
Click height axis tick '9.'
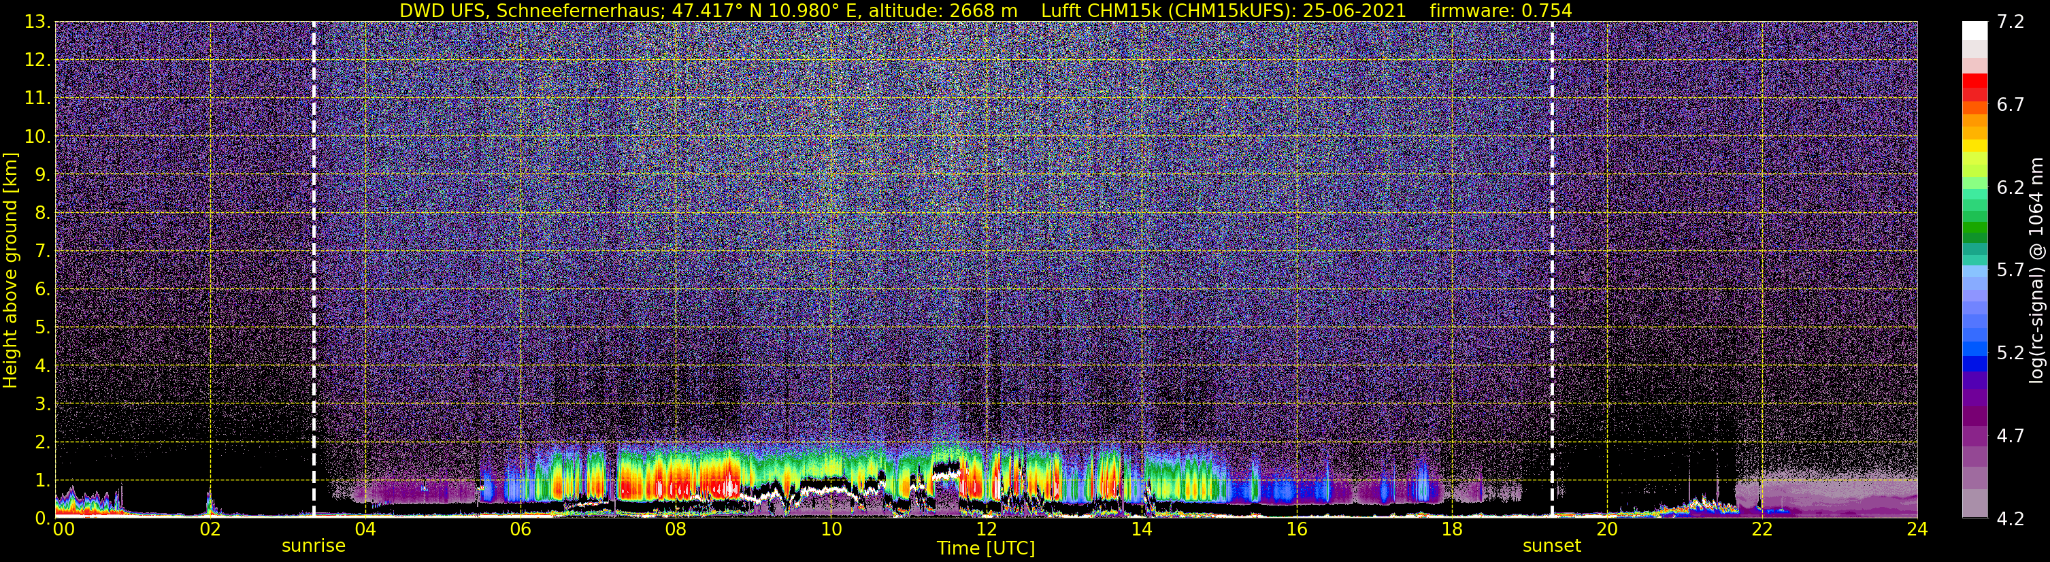(x=42, y=174)
